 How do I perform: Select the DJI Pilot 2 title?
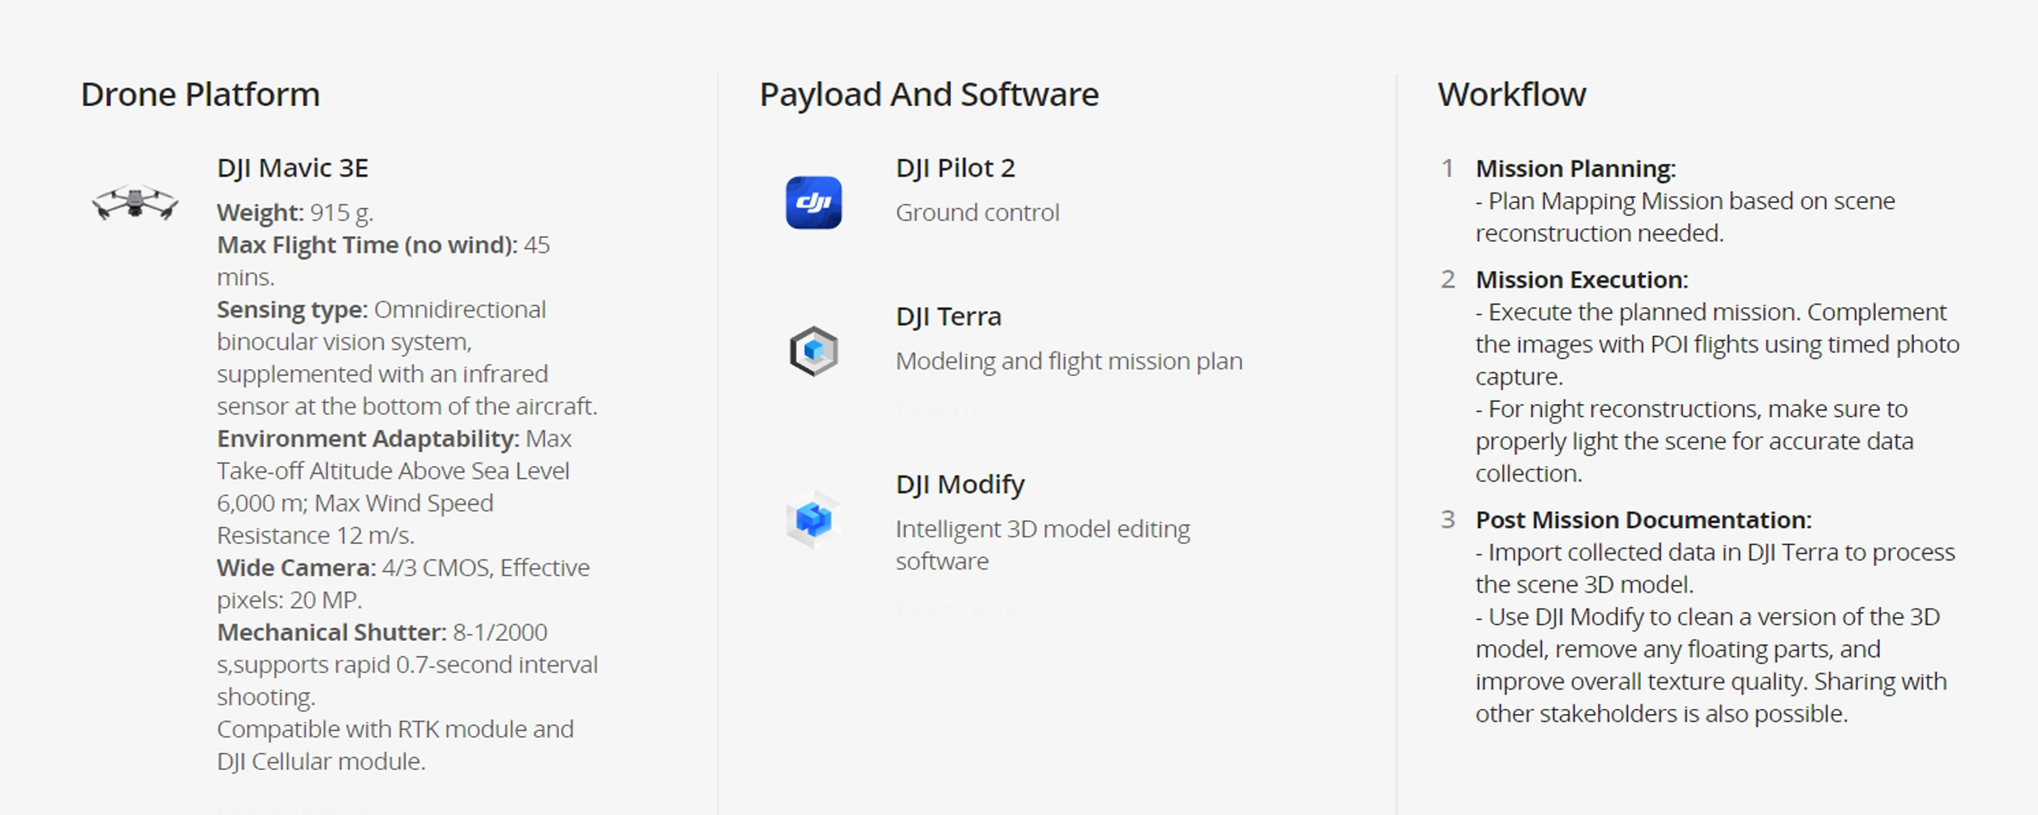point(954,168)
